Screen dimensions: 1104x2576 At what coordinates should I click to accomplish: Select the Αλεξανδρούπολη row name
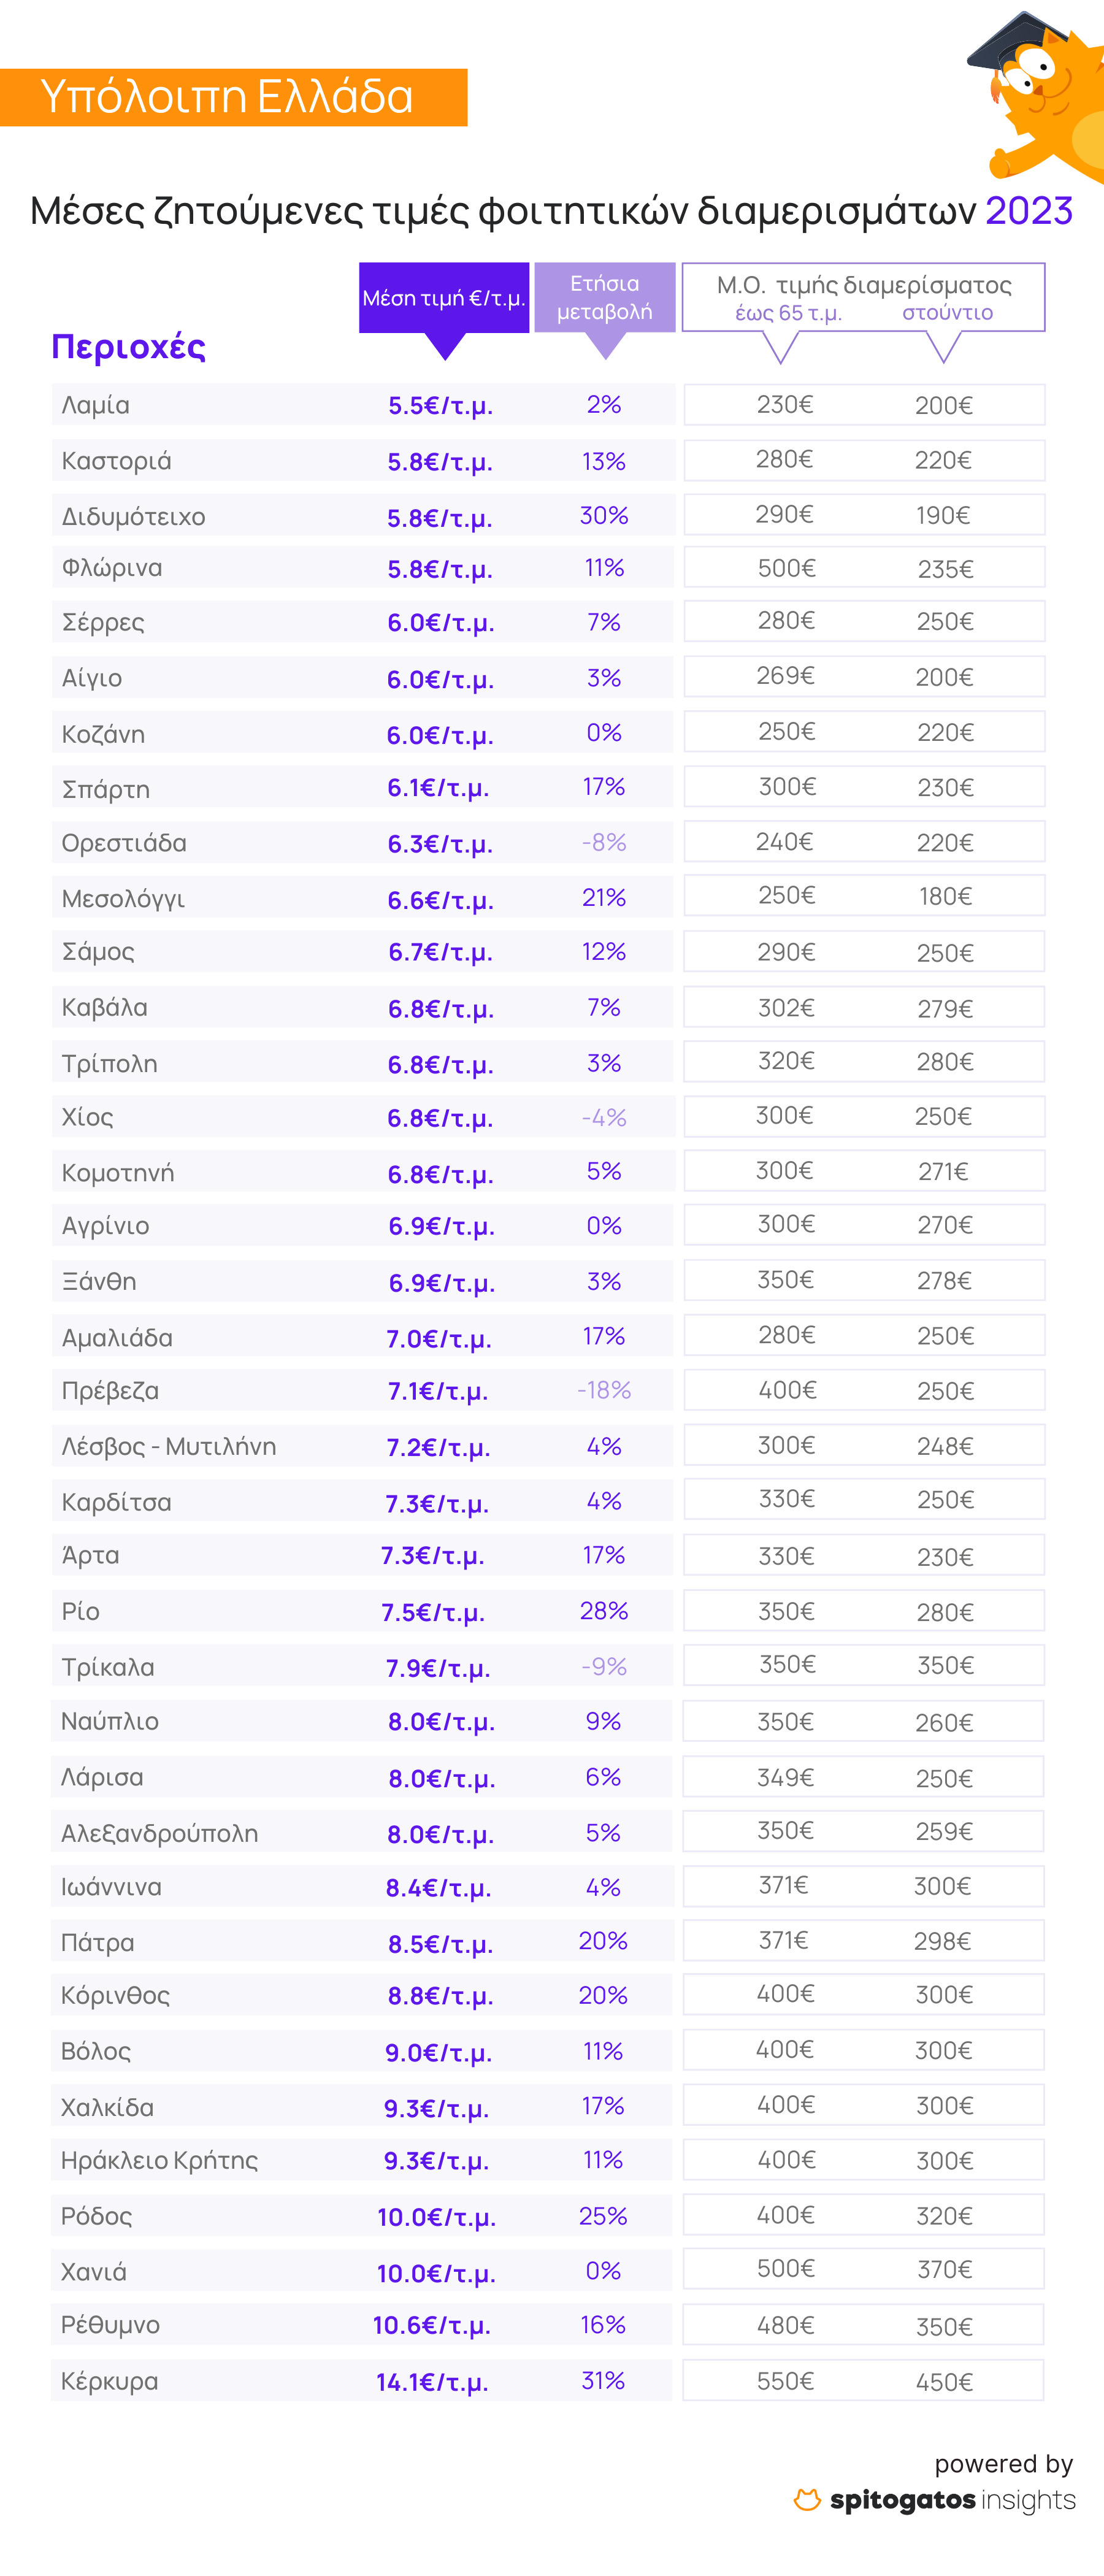point(159,1833)
